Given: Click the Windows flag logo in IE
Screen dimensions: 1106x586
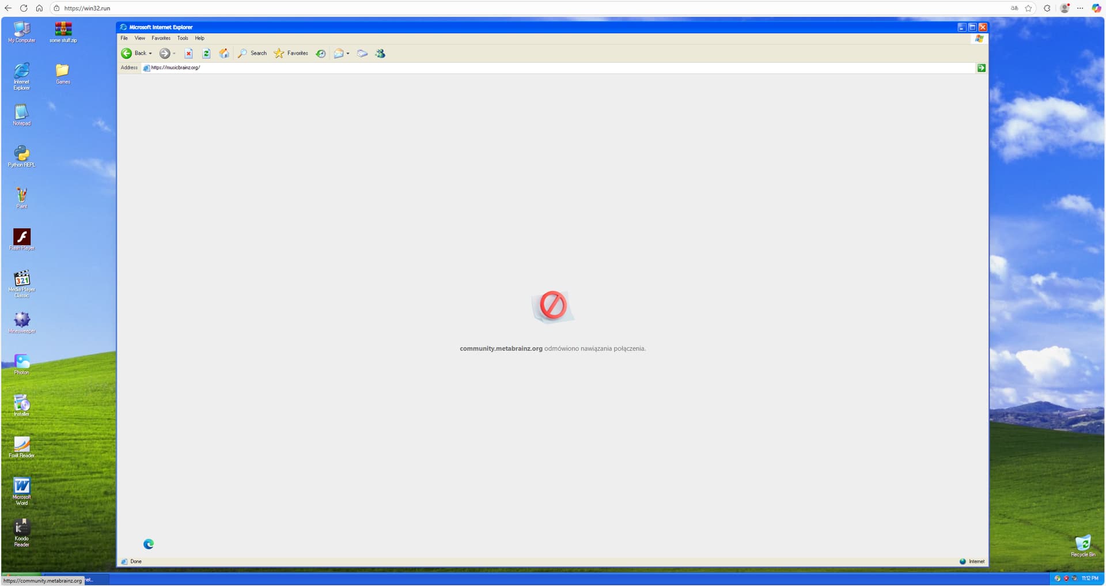Looking at the screenshot, I should pyautogui.click(x=979, y=39).
